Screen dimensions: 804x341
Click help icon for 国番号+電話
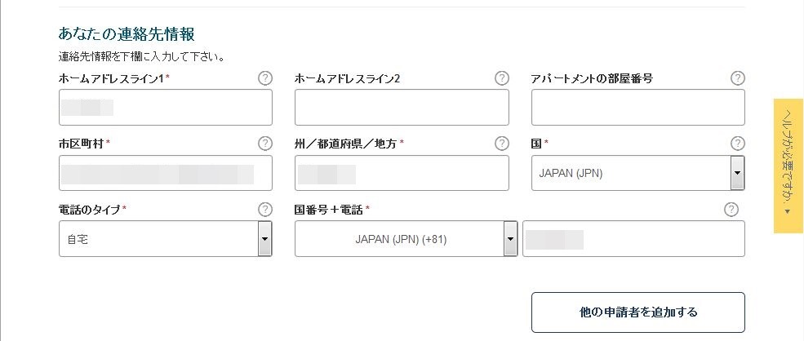pos(731,209)
